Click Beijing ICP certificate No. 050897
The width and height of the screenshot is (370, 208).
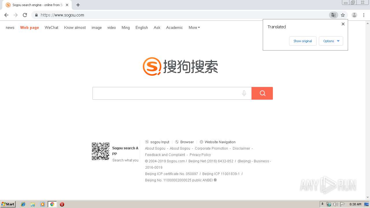(x=171, y=174)
